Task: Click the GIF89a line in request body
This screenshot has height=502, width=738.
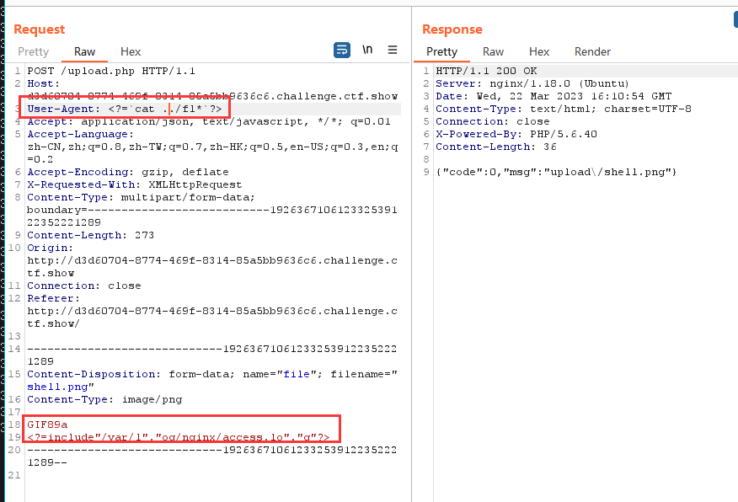Action: coord(46,425)
